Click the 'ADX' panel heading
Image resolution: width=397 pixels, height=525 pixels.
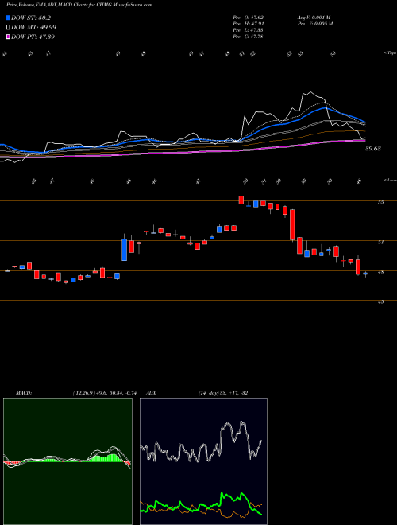click(x=151, y=393)
